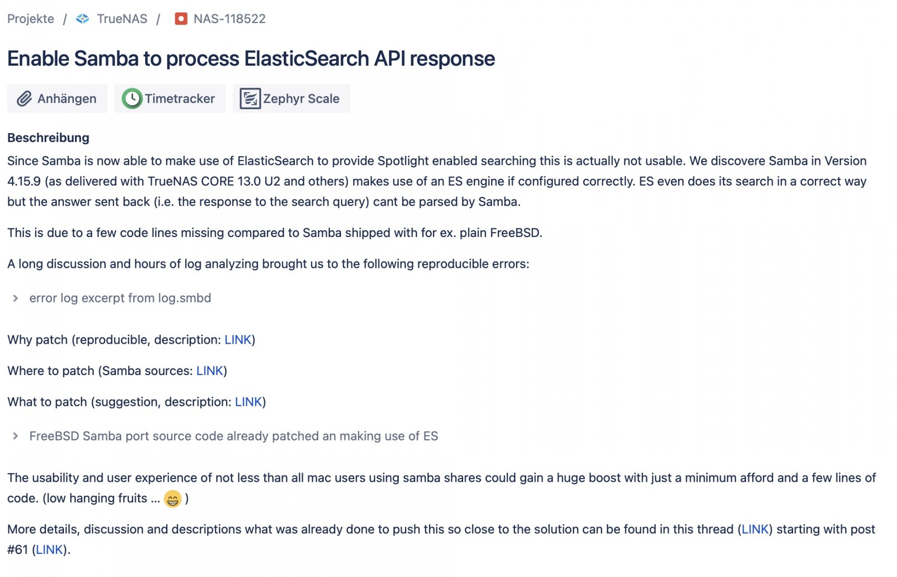Click the green Timetracker clock icon
Image resolution: width=897 pixels, height=577 pixels.
pos(132,99)
